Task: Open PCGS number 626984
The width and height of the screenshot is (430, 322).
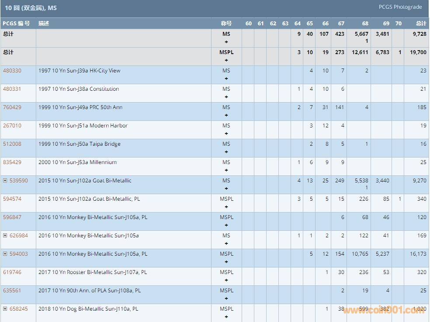Action: pyautogui.click(x=19, y=236)
